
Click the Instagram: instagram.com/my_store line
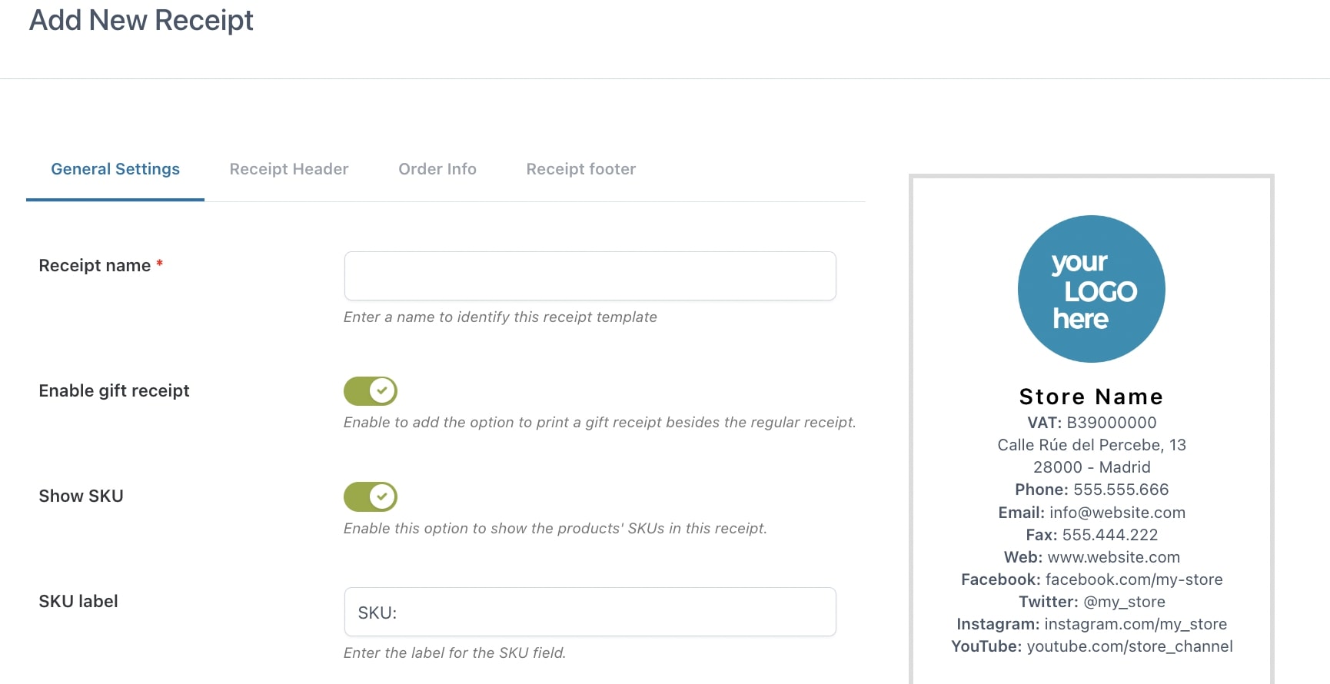(1092, 624)
